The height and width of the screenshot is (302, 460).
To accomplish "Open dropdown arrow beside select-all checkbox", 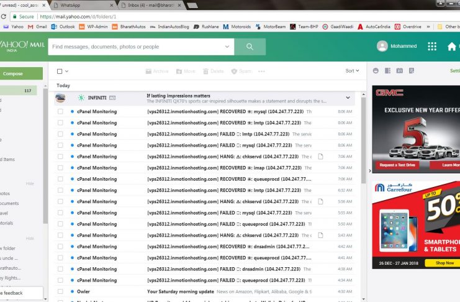I will 67,71.
